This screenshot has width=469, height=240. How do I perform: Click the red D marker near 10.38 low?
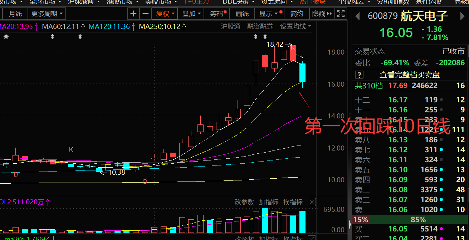[x=16, y=175]
